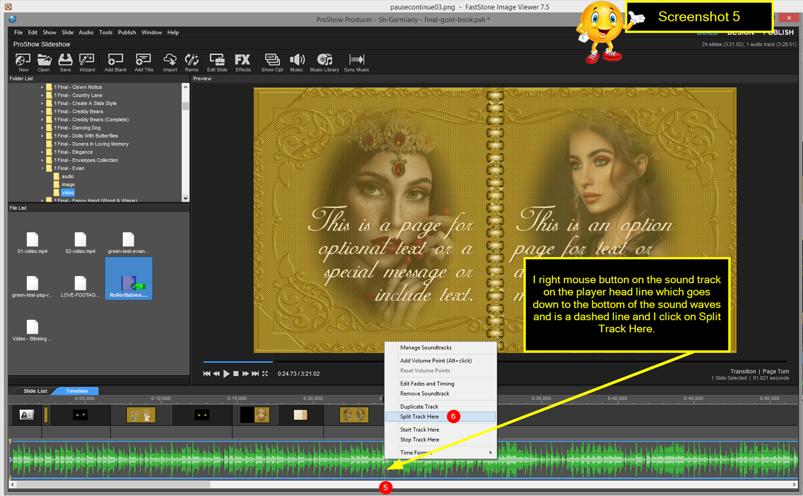Open Show Opt settings
Viewport: 803px width, 496px height.
272,62
